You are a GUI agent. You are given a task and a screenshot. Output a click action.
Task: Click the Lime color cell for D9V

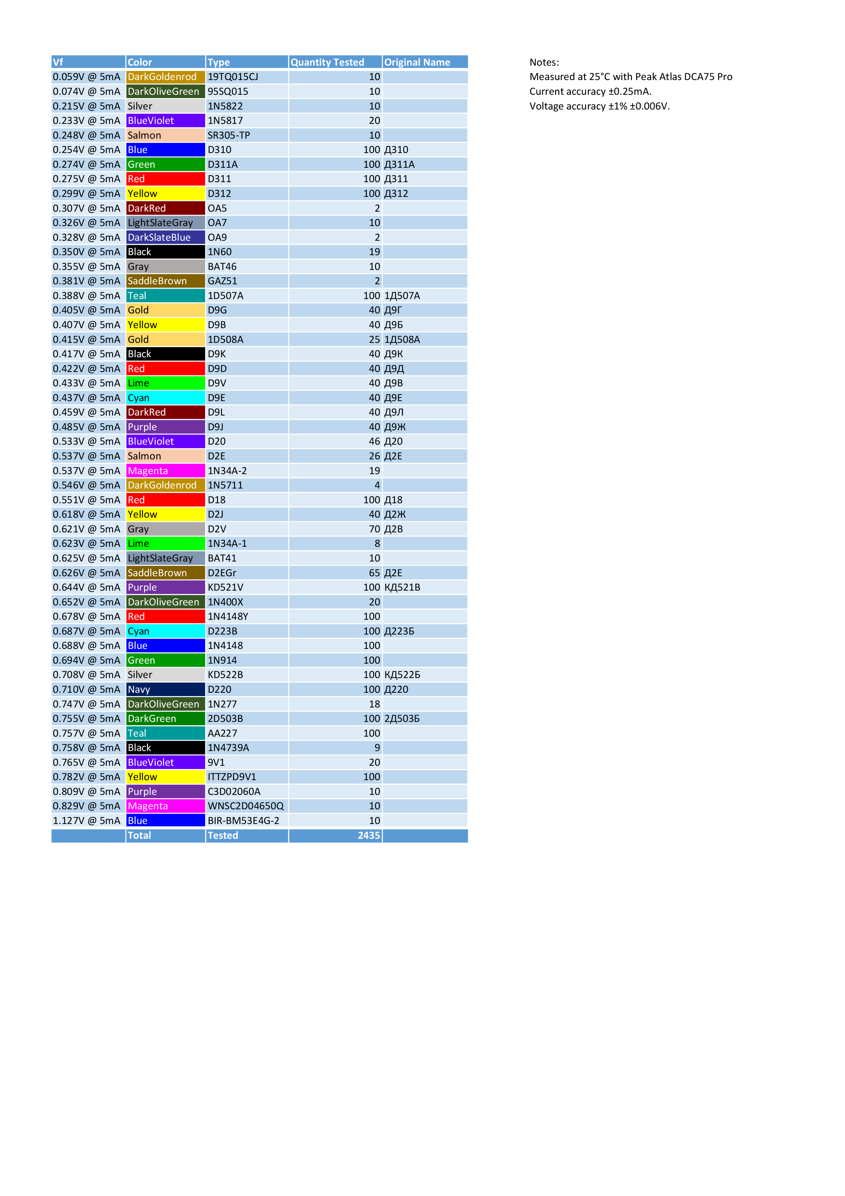166,383
